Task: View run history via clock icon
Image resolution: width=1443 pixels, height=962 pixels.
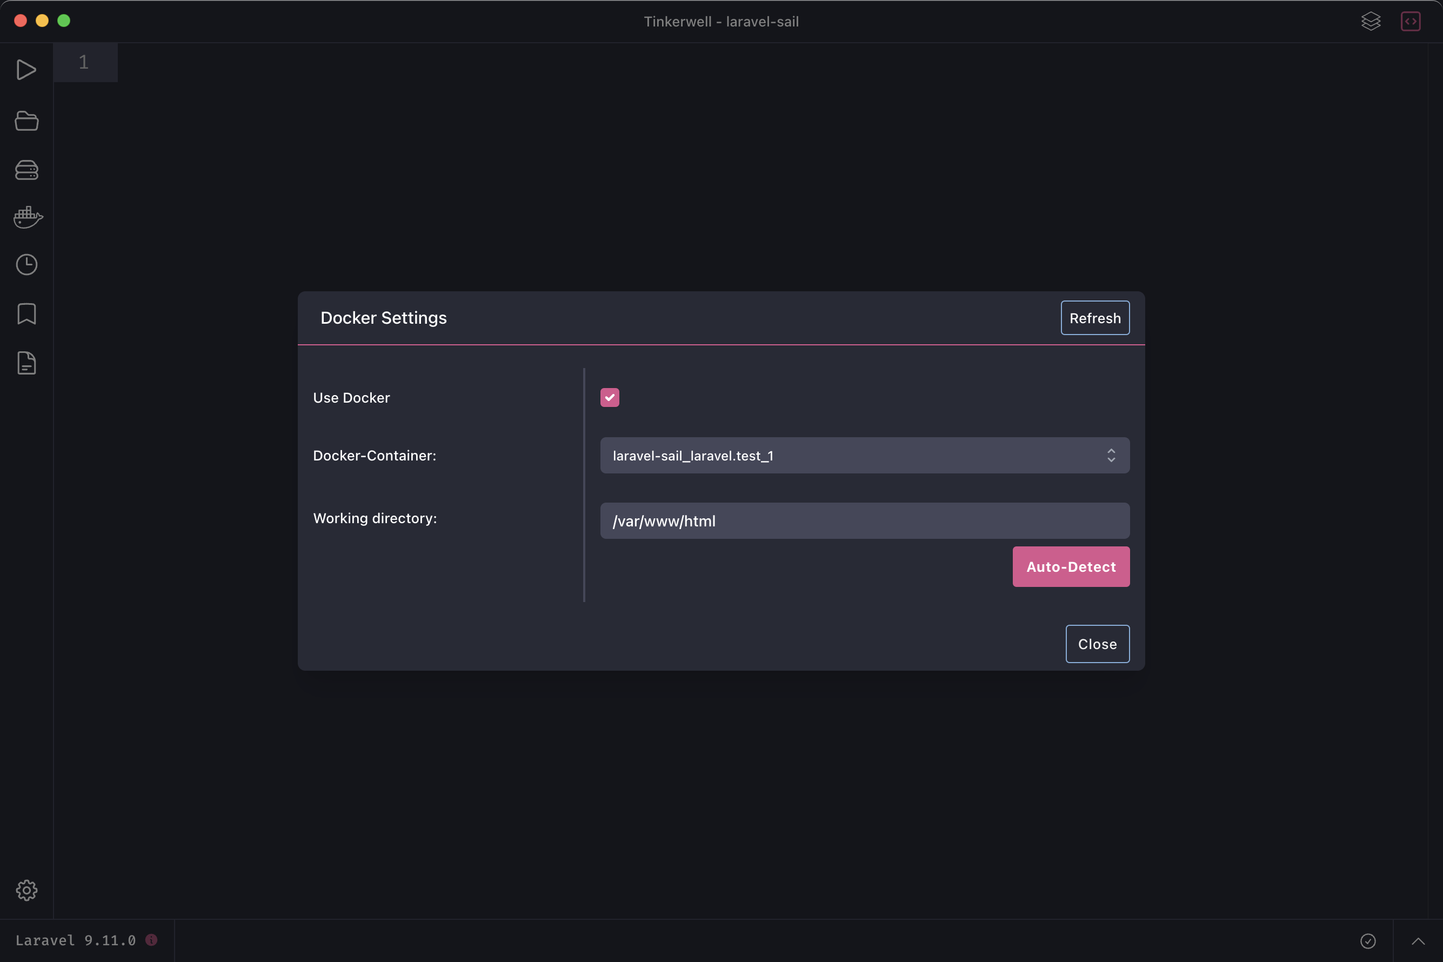Action: coord(26,264)
